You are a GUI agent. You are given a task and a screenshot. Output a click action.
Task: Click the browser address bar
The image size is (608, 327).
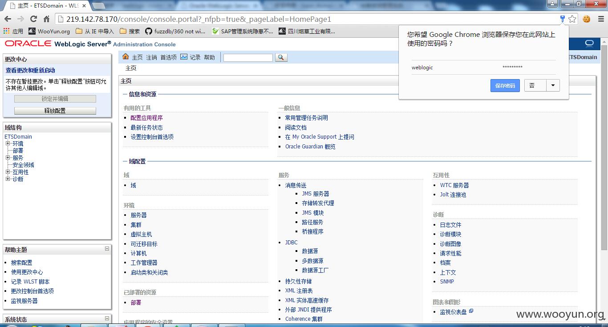click(307, 19)
